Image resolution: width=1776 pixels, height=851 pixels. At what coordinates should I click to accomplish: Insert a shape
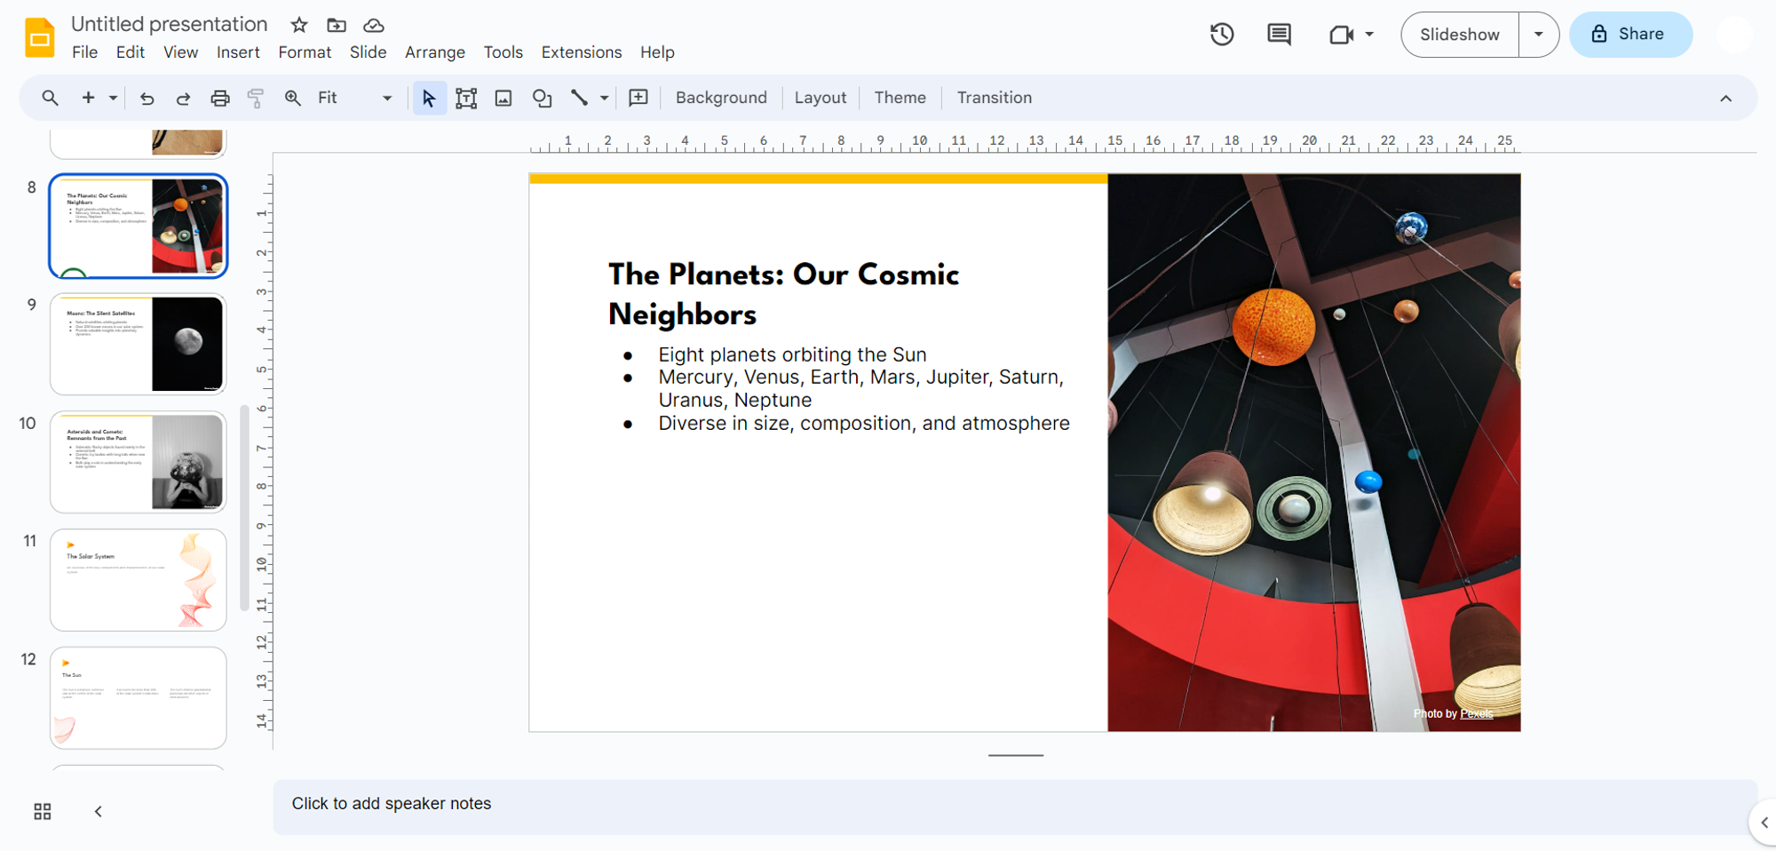click(542, 98)
